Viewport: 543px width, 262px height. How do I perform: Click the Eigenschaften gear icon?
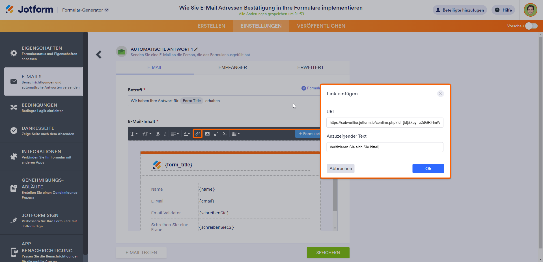(14, 53)
